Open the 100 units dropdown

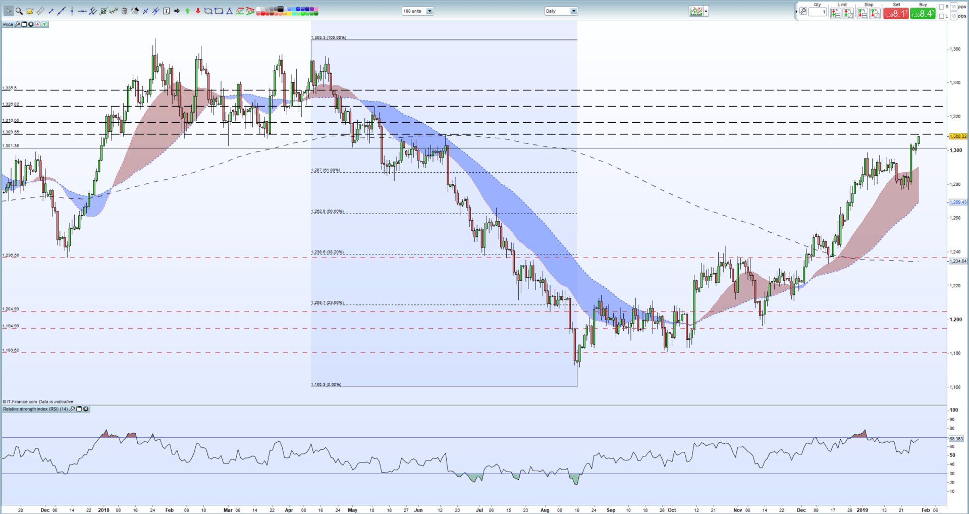tap(429, 11)
